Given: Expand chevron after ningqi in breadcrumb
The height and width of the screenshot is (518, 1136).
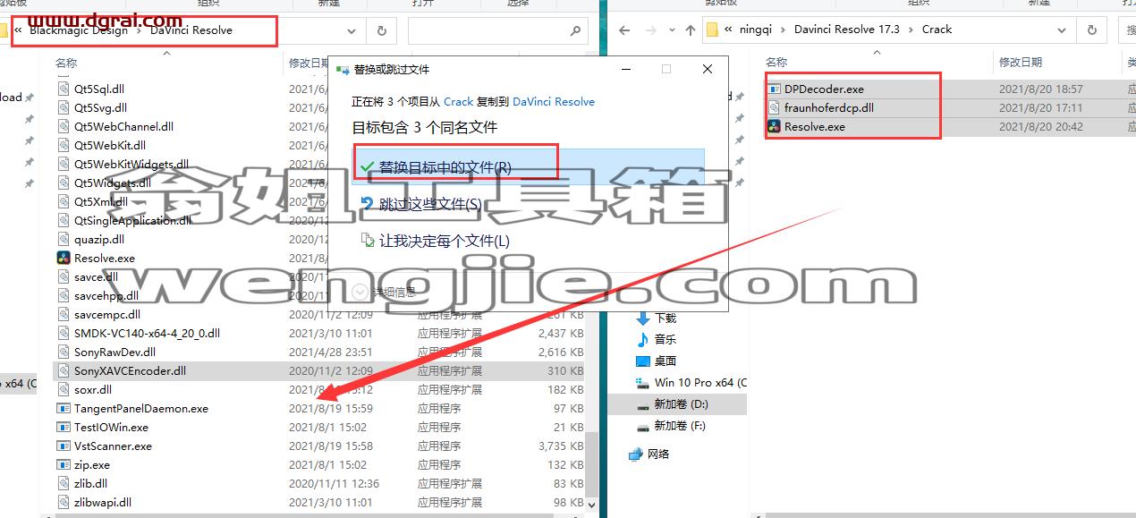Looking at the screenshot, I should pyautogui.click(x=784, y=30).
